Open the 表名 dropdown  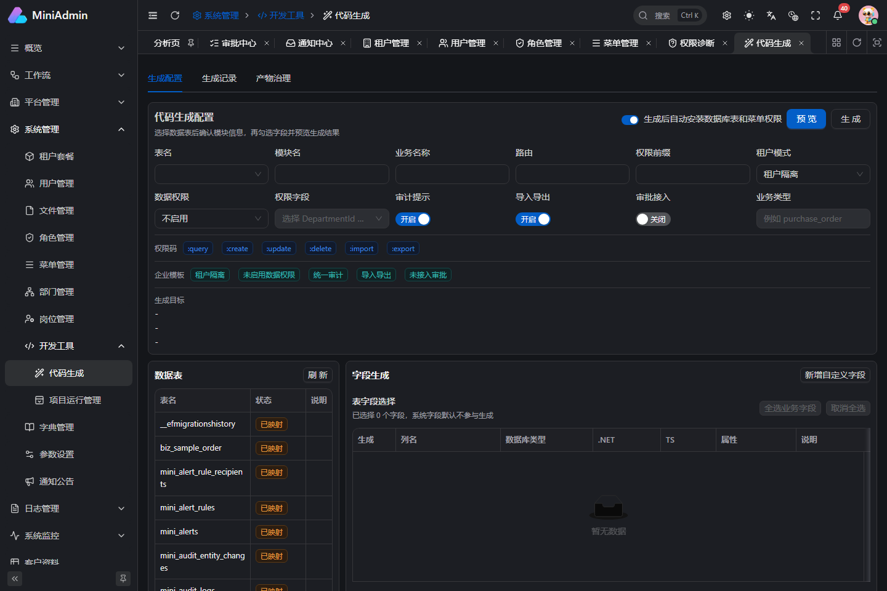pos(211,174)
